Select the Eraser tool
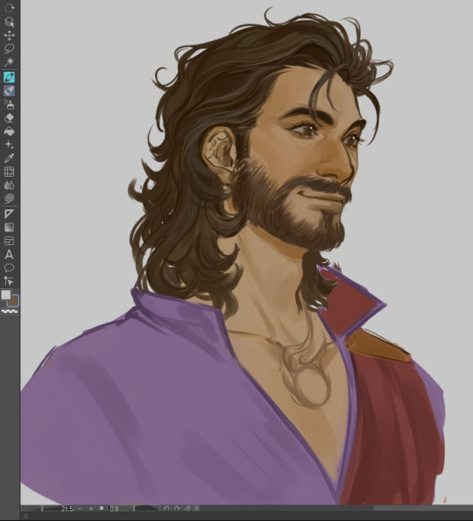This screenshot has height=521, width=473. (10, 118)
